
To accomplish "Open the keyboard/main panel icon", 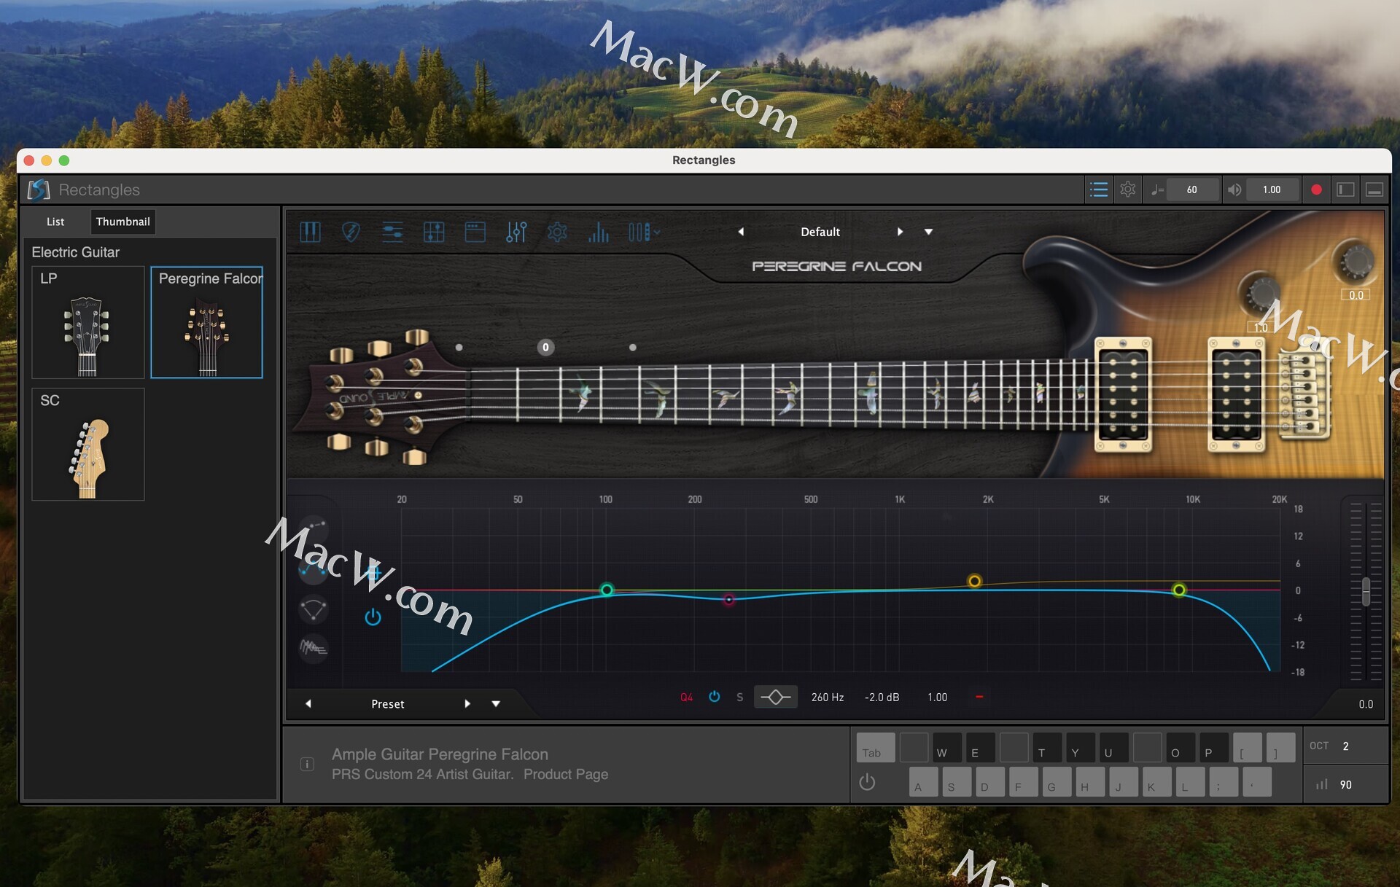I will (x=310, y=233).
